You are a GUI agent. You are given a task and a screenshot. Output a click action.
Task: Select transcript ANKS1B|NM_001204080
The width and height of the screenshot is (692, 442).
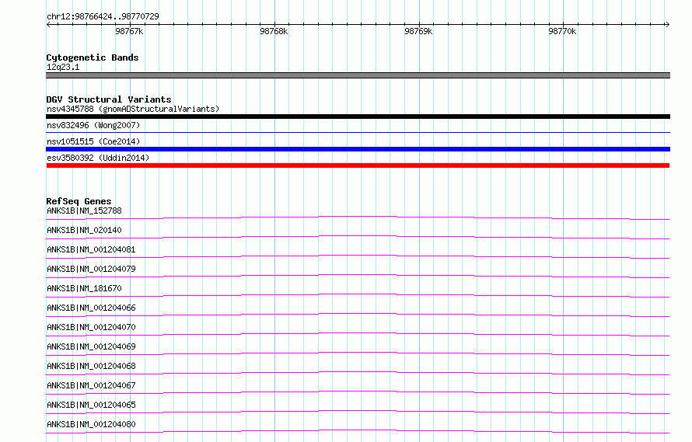91,424
